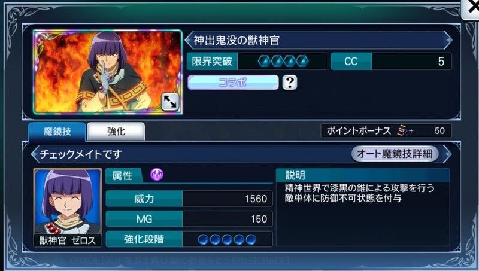
Task: Switch to the 強化 tab
Action: point(116,132)
